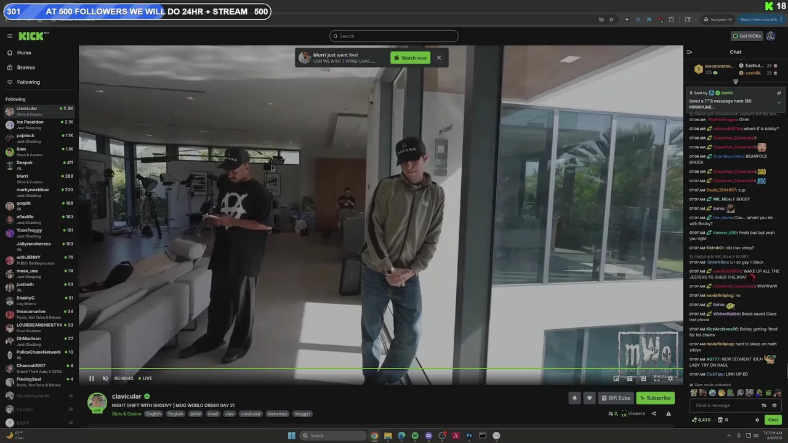Screen dimensions: 788x443
Task: Enable picture-in-picture mode
Action: 616,378
